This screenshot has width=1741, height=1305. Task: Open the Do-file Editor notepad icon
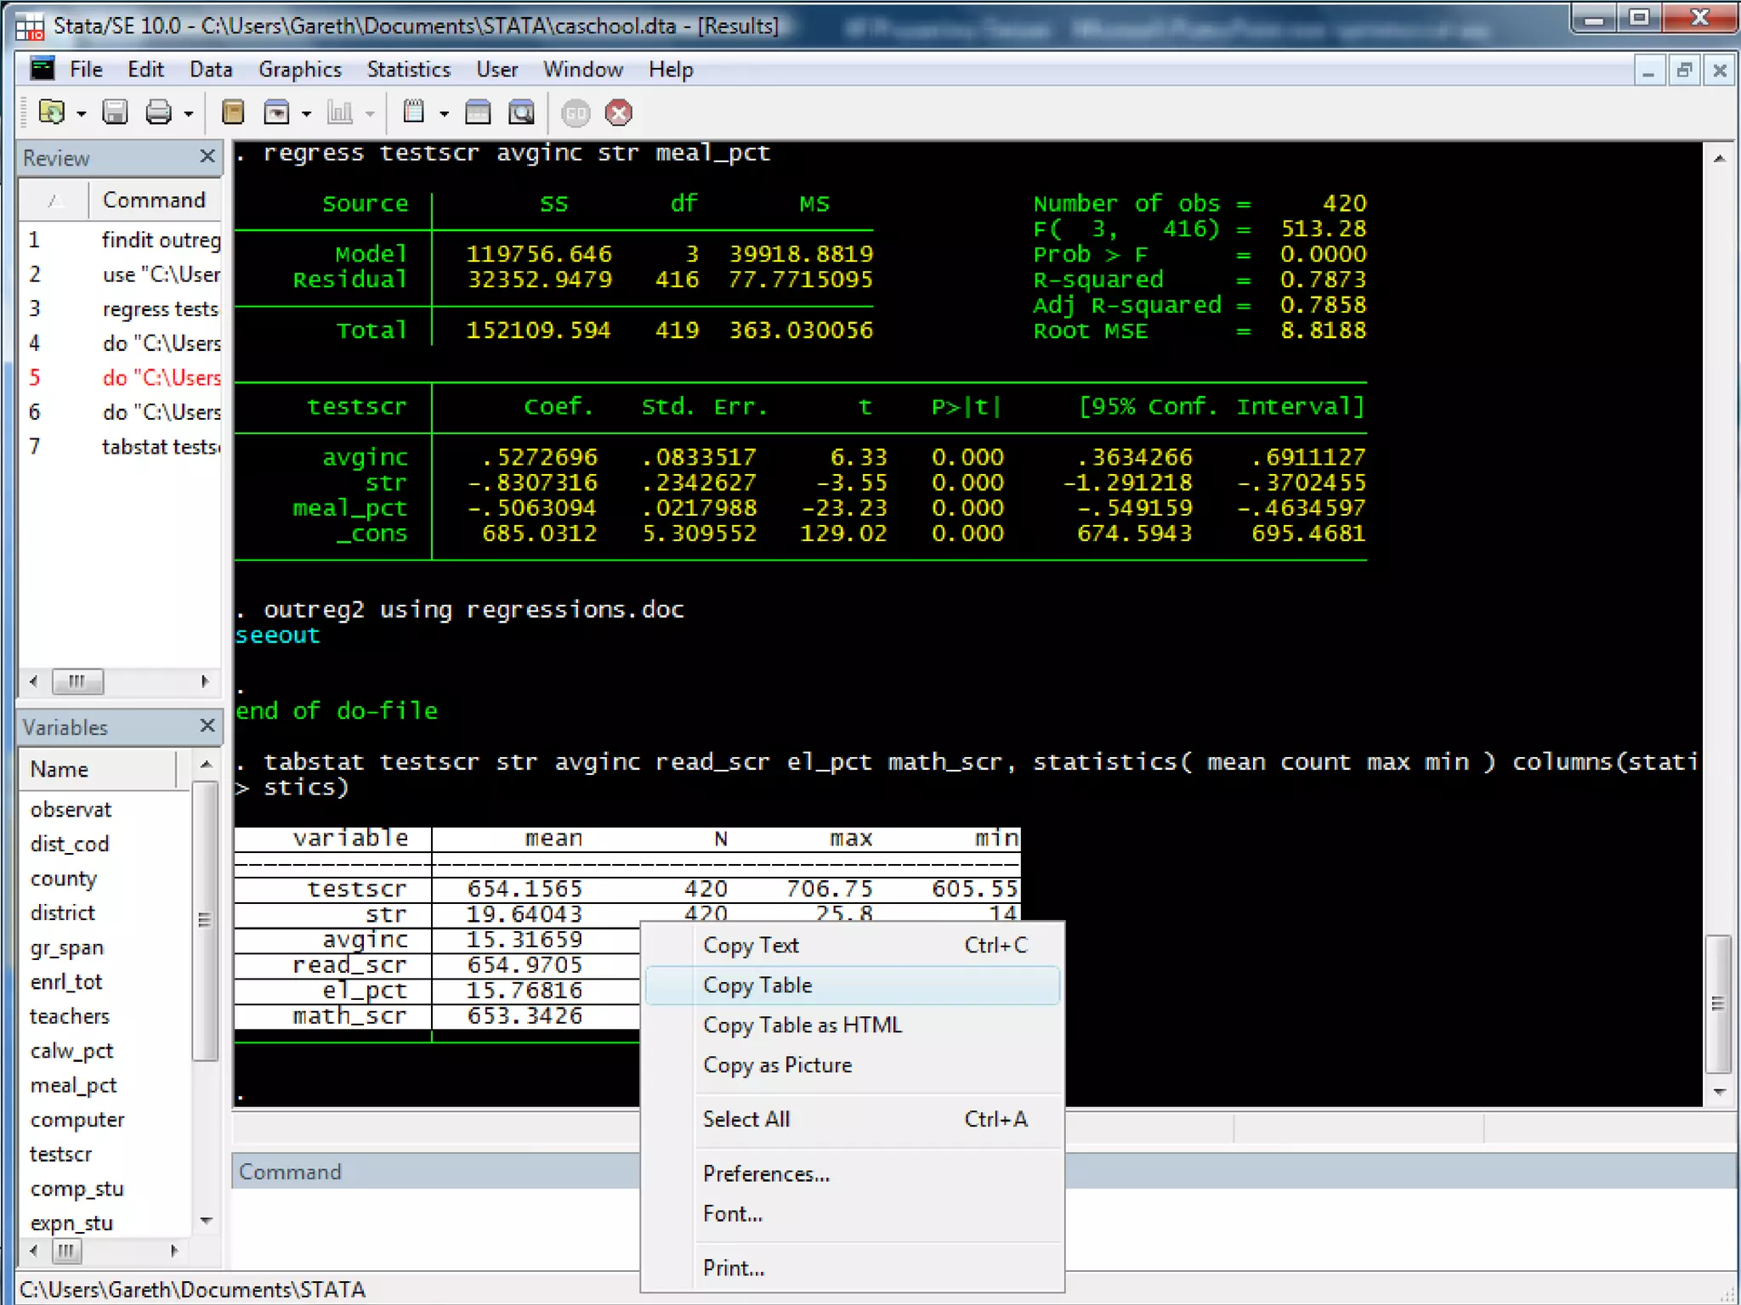pyautogui.click(x=414, y=112)
